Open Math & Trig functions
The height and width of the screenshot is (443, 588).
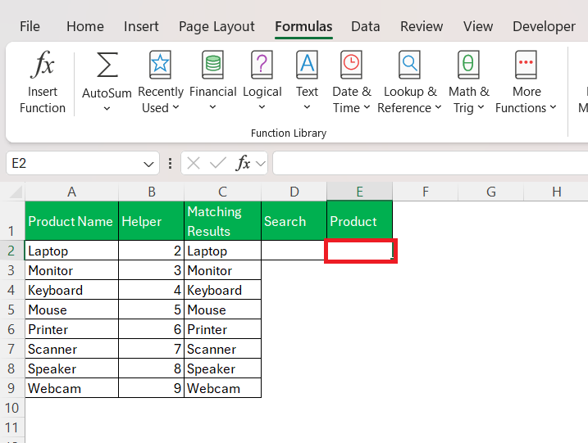[x=468, y=82]
